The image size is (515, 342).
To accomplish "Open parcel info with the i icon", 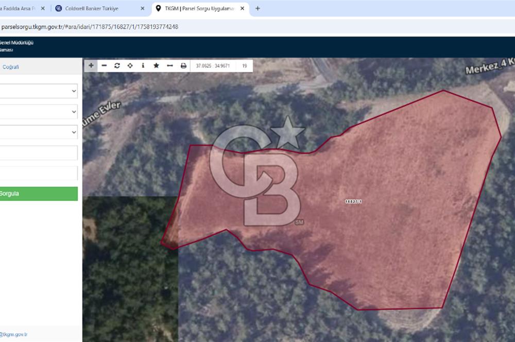I will [x=143, y=66].
